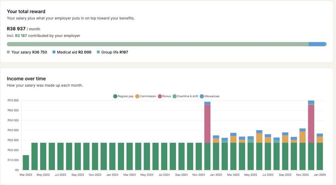This screenshot has width=336, height=185.
Task: Click the Jun 2025 bar's orange commission segment
Action: [x=259, y=138]
